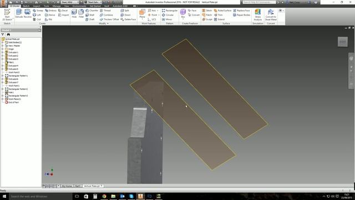The width and height of the screenshot is (355, 200).
Task: Pick the Combine tool
Action: (x=106, y=15)
